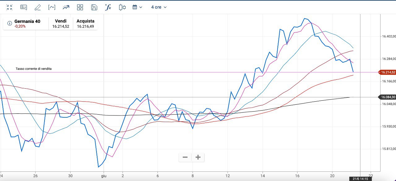Click the exit fullscreen arrows icon
Viewport: 396px width, 181px height.
[10, 7]
